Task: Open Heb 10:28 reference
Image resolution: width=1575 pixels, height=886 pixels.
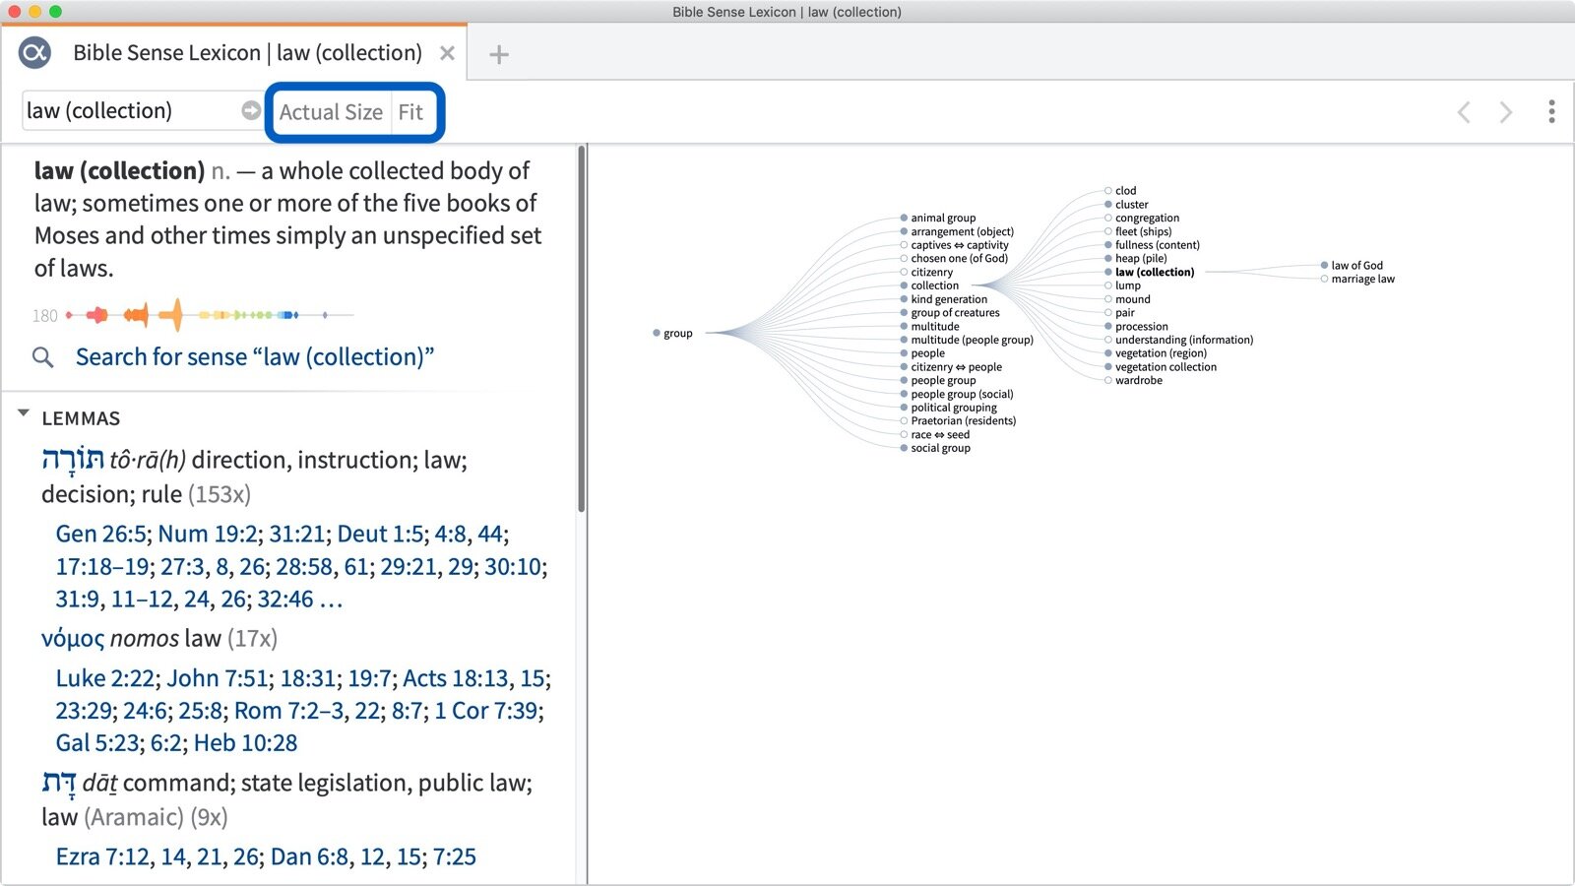Action: [245, 743]
